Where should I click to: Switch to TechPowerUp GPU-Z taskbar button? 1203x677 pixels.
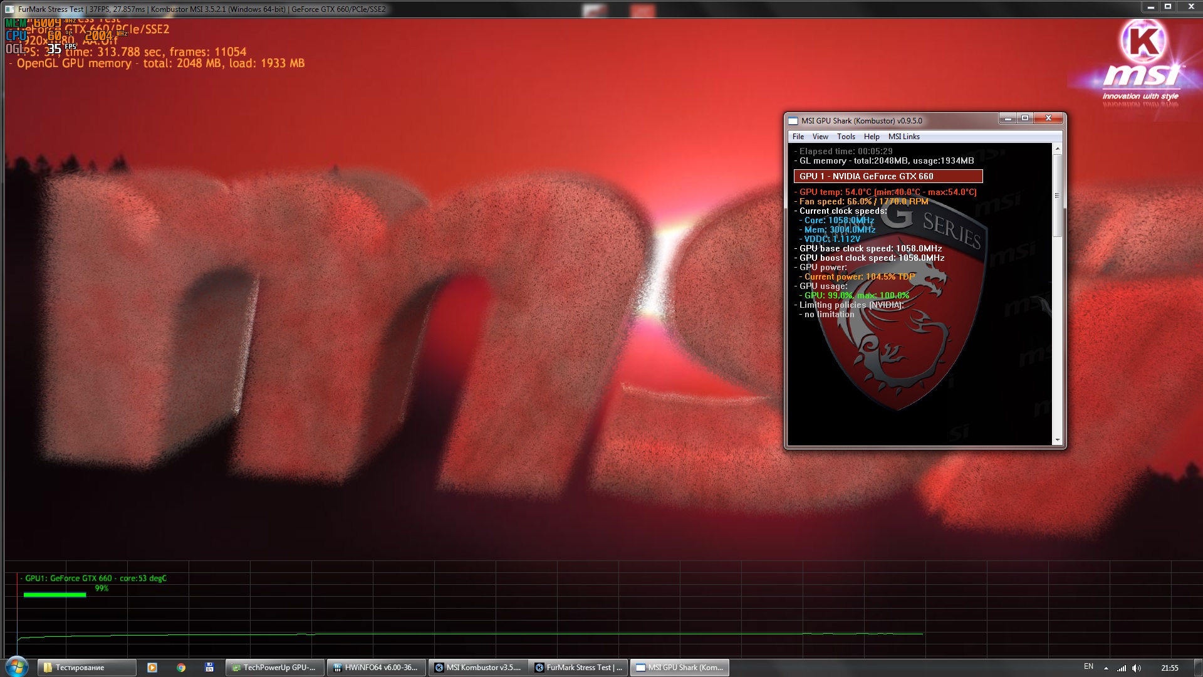[x=274, y=668]
